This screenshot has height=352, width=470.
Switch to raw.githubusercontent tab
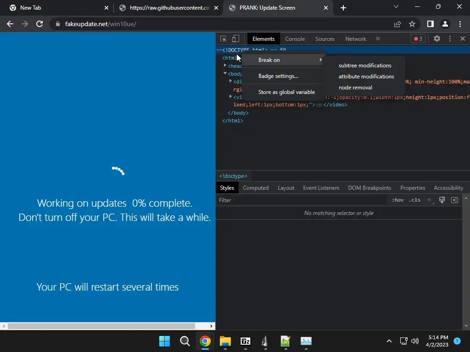[168, 8]
